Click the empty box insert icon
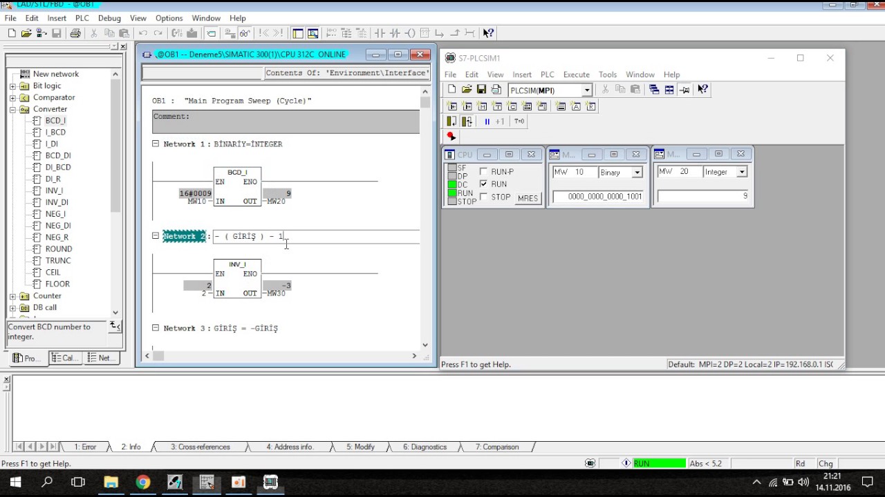Image resolution: width=885 pixels, height=497 pixels. 425,33
